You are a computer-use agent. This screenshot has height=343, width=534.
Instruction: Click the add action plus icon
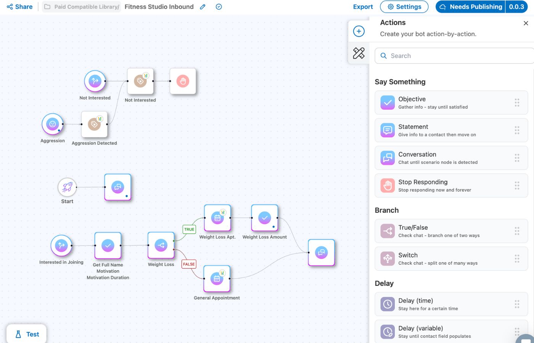click(359, 31)
